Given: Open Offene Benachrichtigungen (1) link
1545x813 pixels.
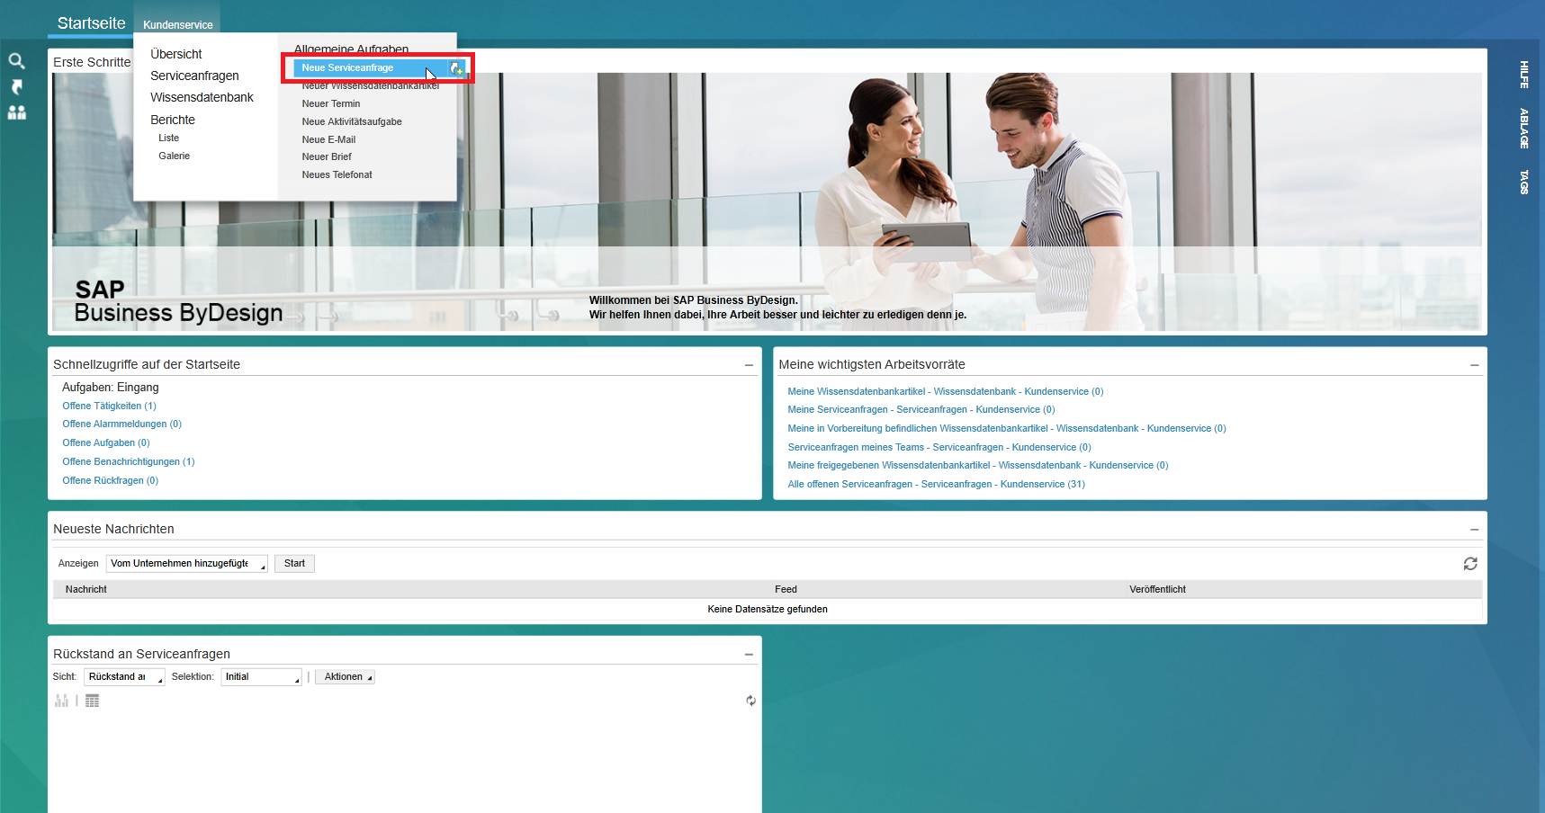Looking at the screenshot, I should 128,461.
